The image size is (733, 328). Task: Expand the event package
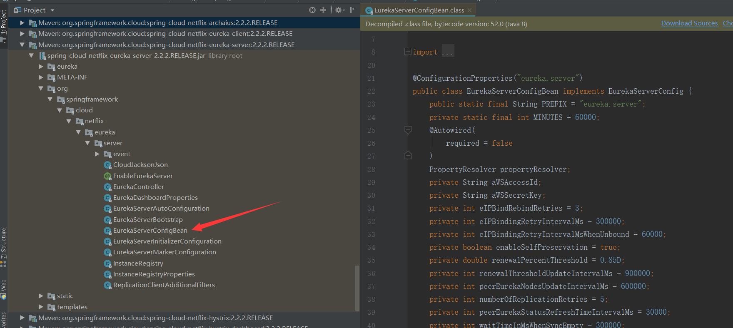(x=97, y=154)
